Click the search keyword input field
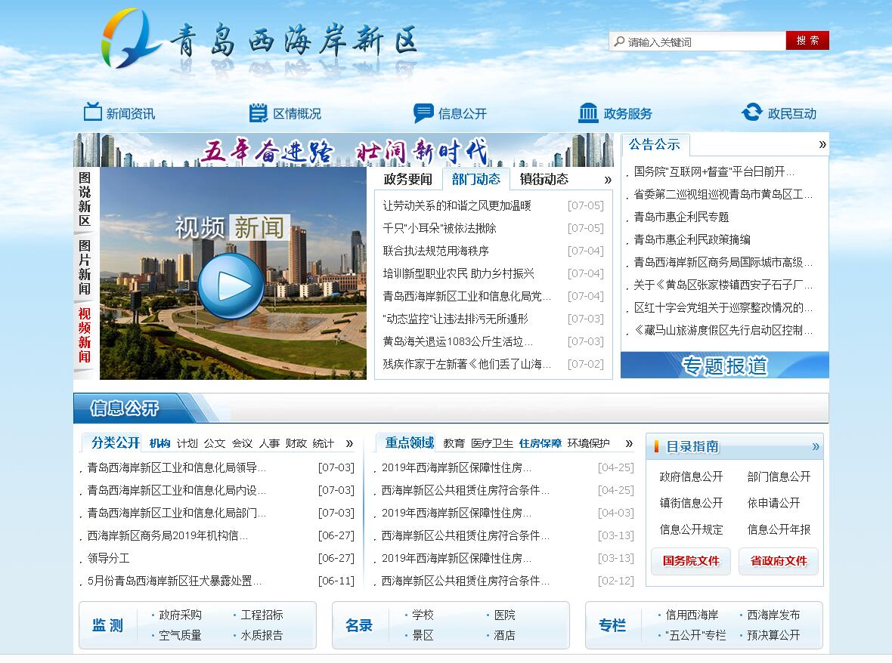The height and width of the screenshot is (663, 892). tap(703, 42)
